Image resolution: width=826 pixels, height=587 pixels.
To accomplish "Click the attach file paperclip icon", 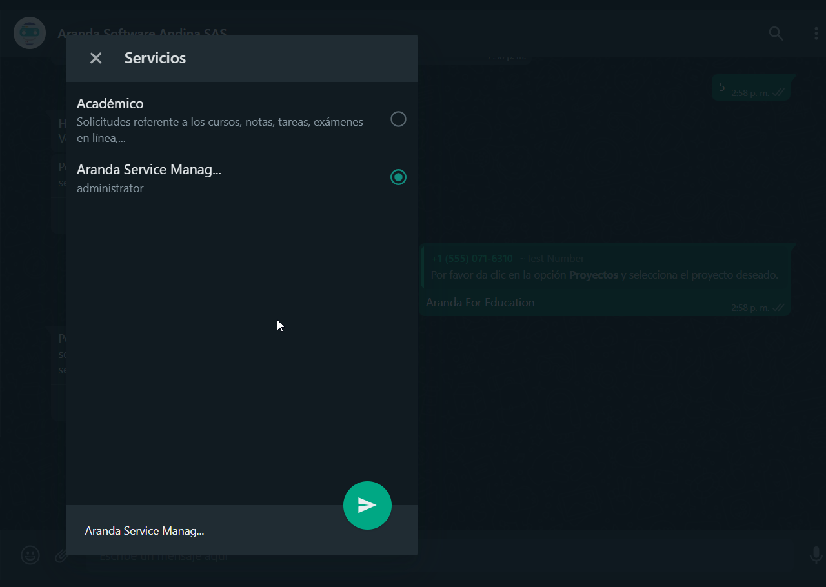I will point(61,555).
